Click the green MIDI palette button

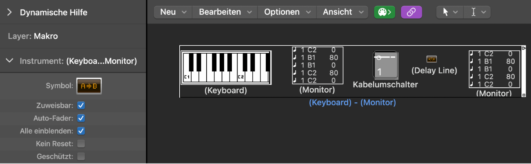384,12
